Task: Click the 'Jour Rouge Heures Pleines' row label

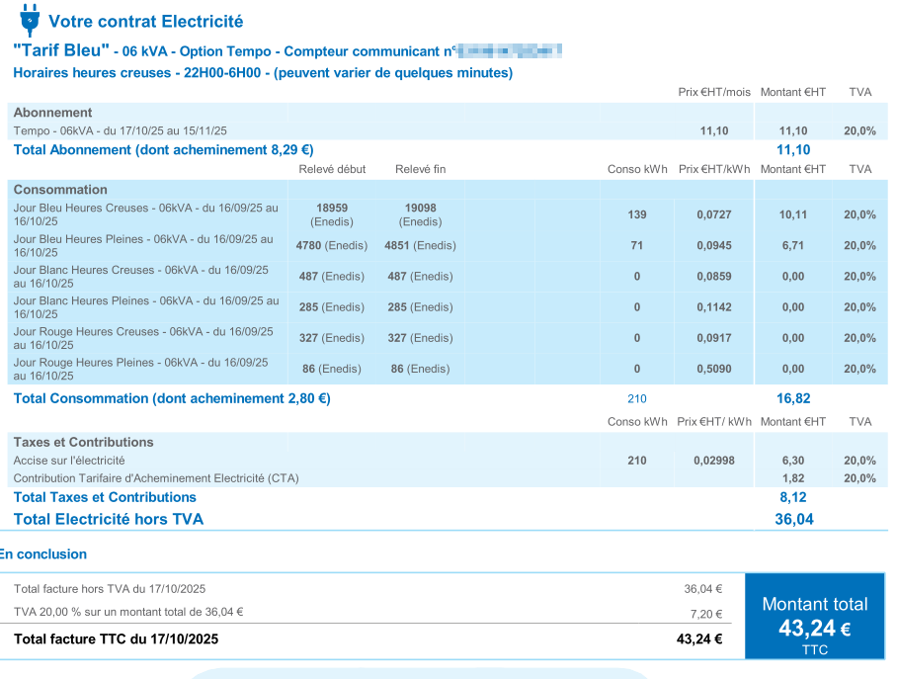Action: pyautogui.click(x=140, y=369)
